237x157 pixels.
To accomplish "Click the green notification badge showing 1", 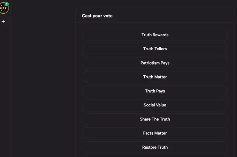I will [7, 4].
